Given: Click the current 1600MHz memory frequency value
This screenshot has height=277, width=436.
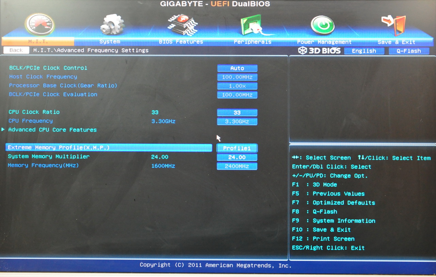Looking at the screenshot, I should (163, 166).
